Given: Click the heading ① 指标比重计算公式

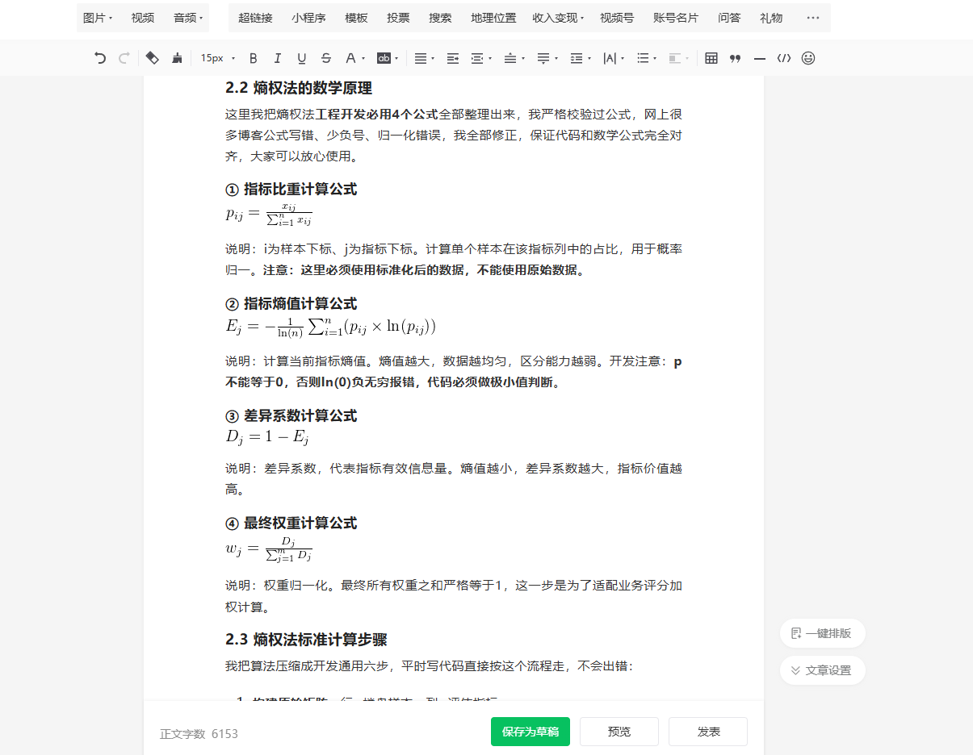Looking at the screenshot, I should click(x=291, y=190).
